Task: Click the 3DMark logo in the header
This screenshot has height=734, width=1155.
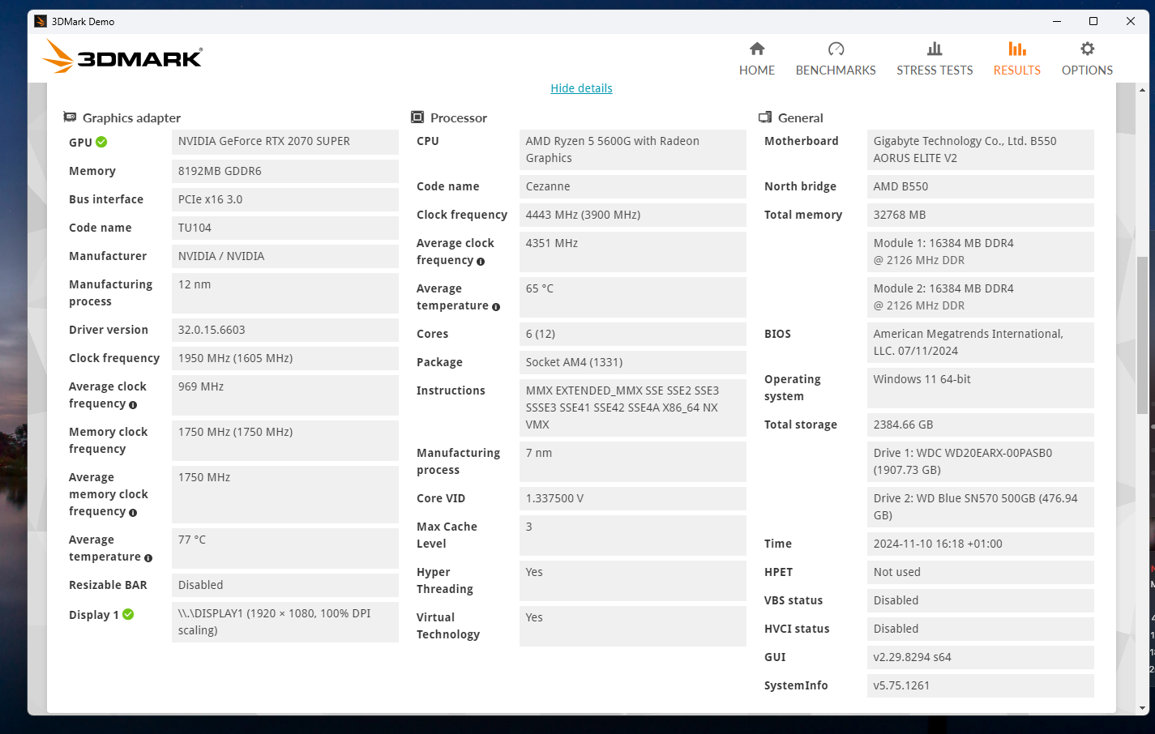Action: tap(122, 57)
